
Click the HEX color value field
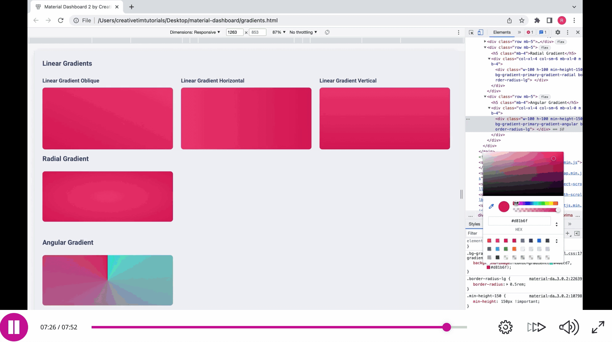pyautogui.click(x=519, y=221)
